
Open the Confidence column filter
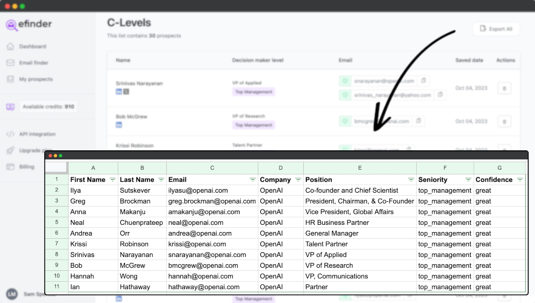[520, 179]
